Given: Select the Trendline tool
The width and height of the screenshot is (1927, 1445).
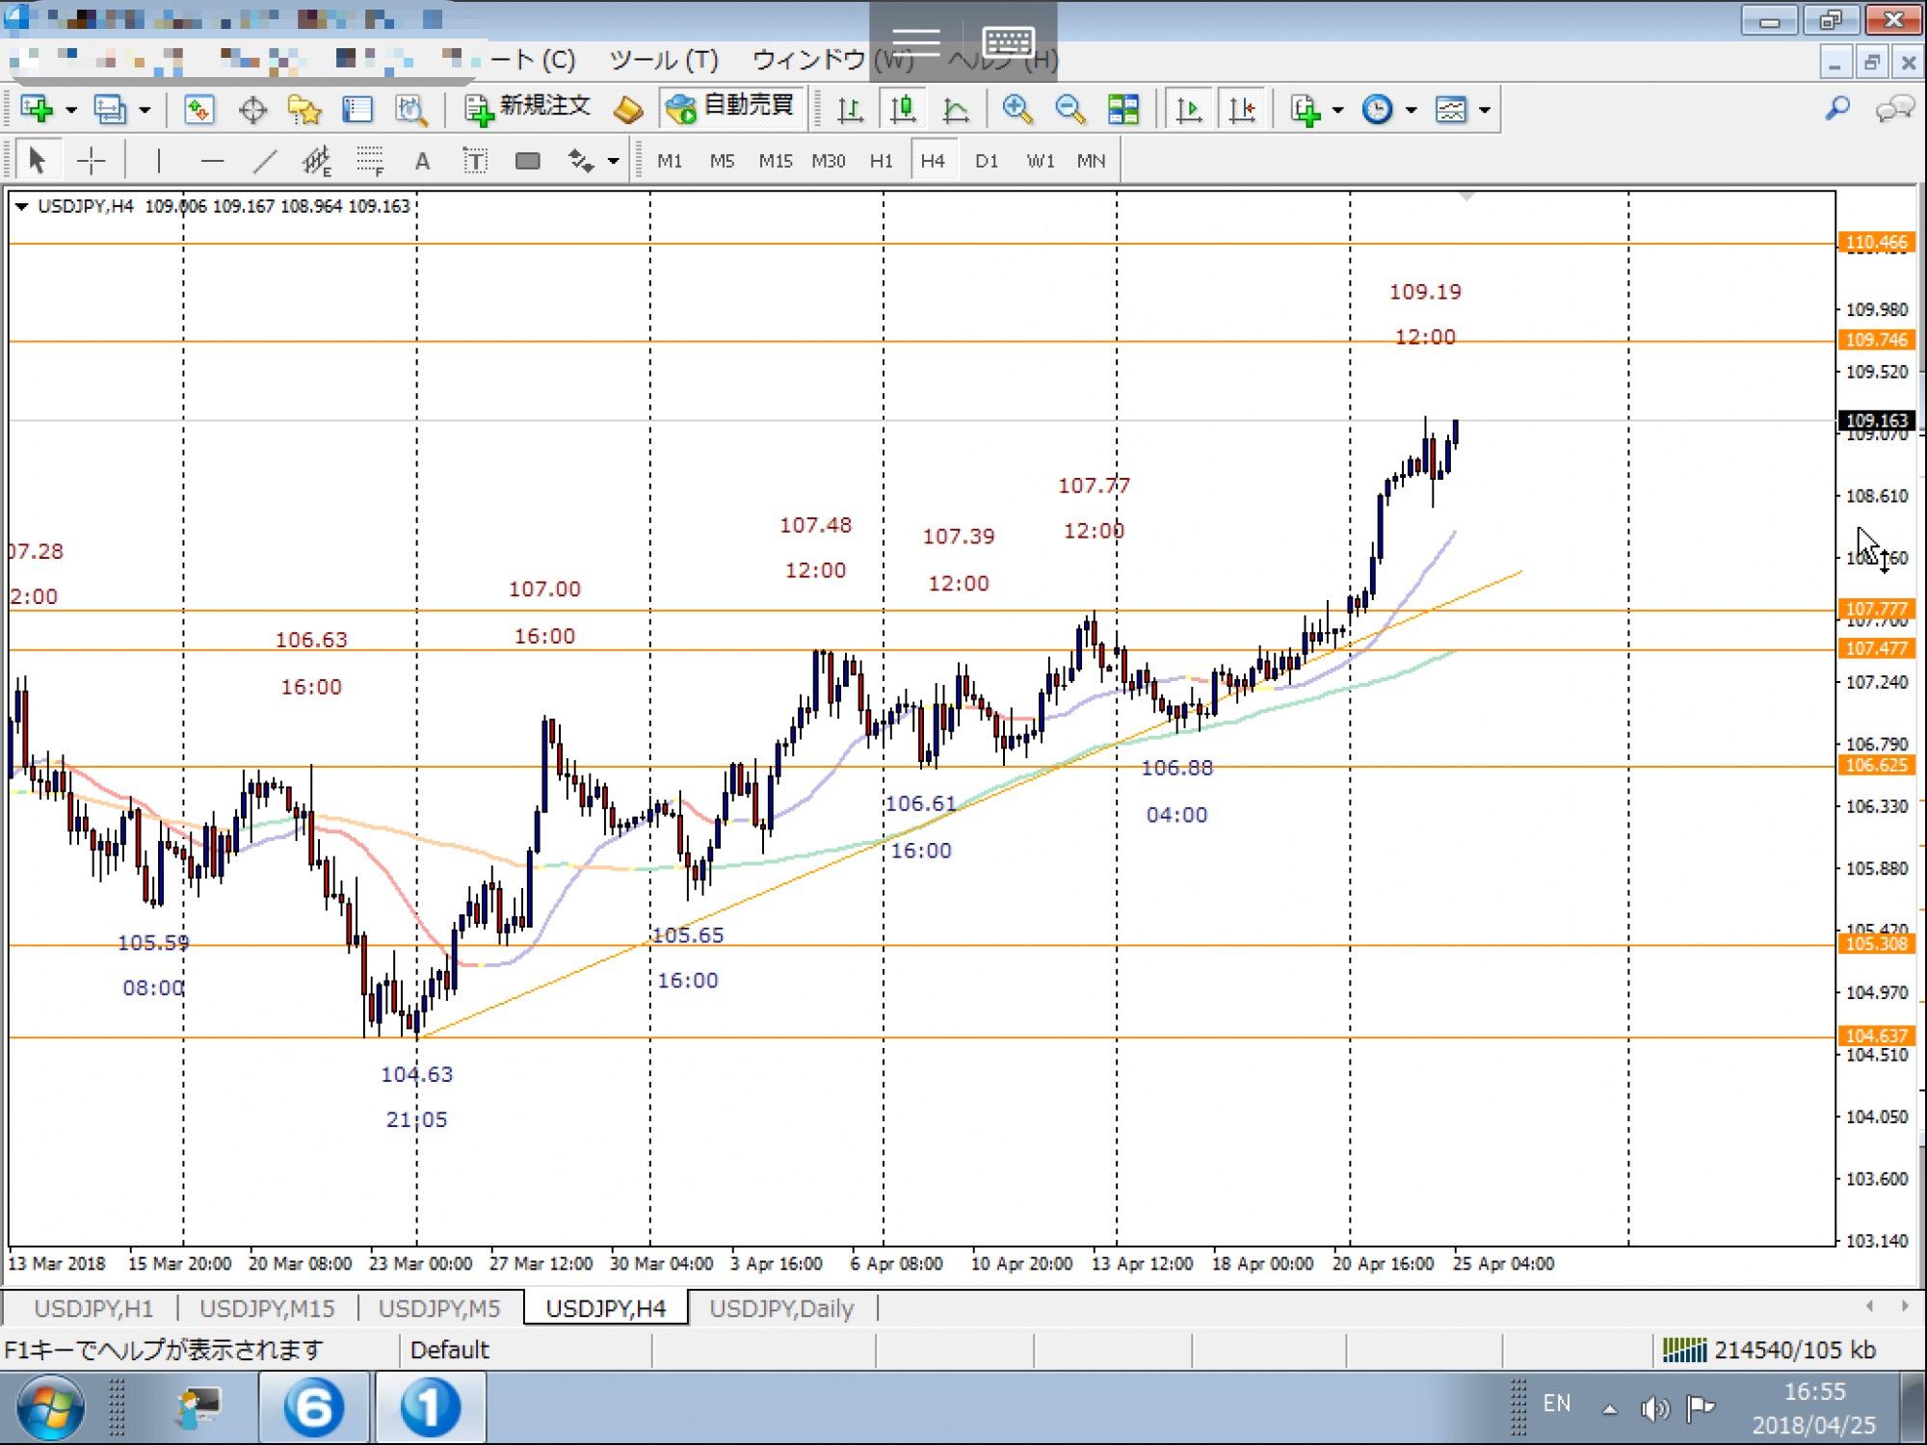Looking at the screenshot, I should 265,160.
